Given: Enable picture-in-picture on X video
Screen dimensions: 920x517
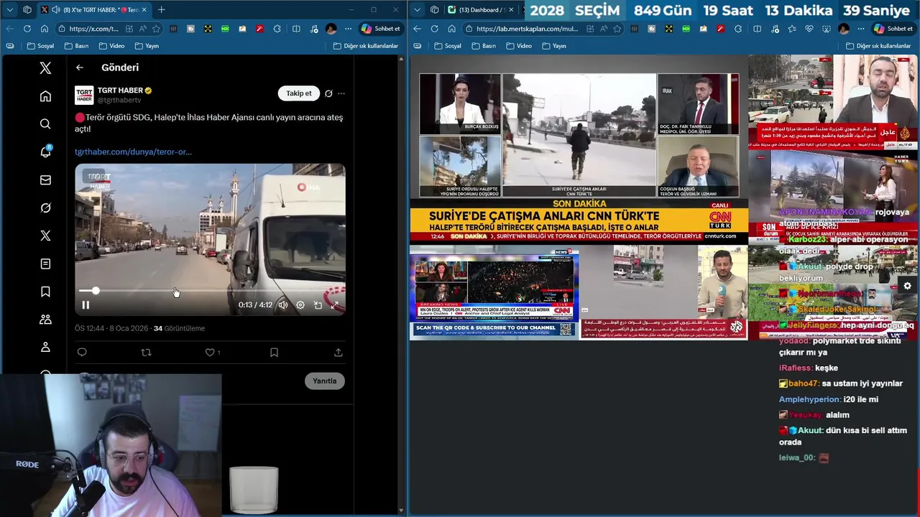Looking at the screenshot, I should pyautogui.click(x=318, y=305).
